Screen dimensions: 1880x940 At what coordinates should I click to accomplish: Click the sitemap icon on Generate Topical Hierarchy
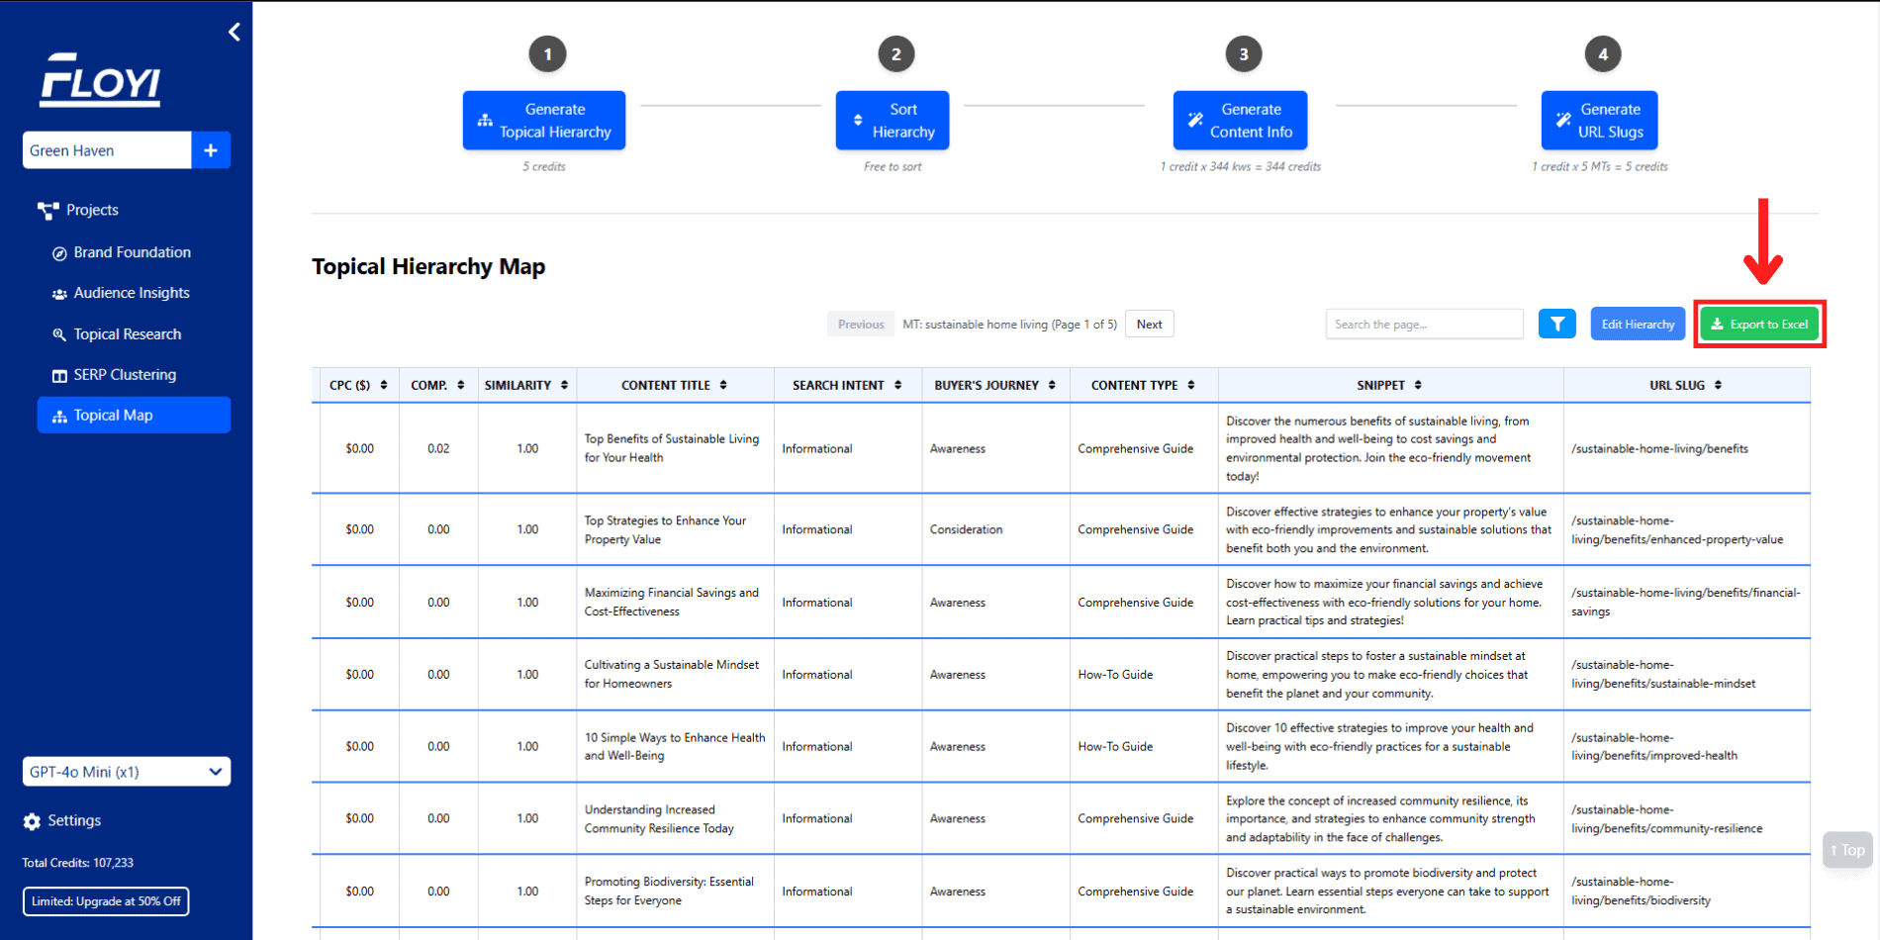[x=485, y=120]
